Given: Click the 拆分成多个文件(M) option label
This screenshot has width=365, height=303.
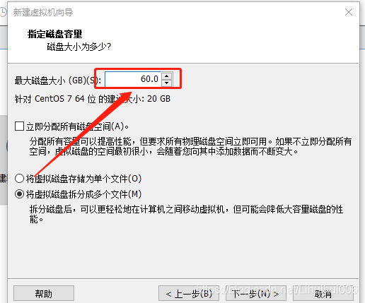Looking at the screenshot, I should coord(83,194).
